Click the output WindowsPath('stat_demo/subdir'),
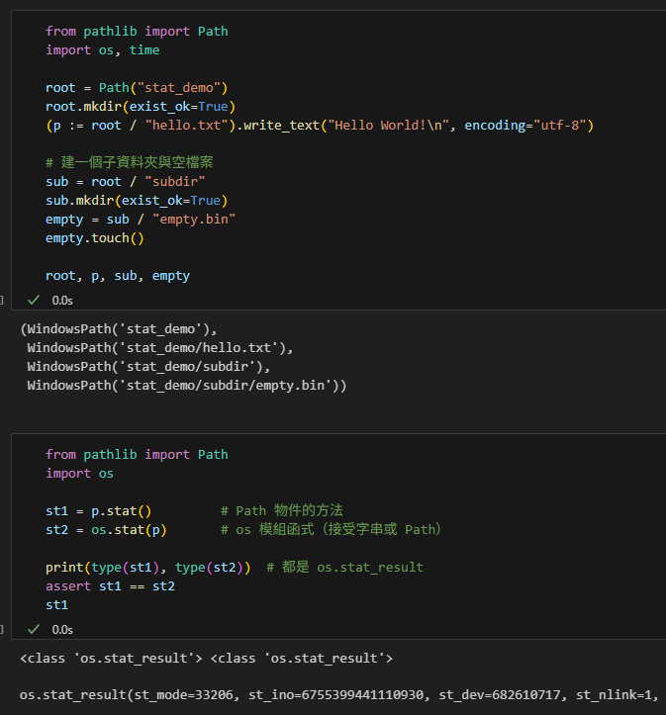The height and width of the screenshot is (715, 666). (x=148, y=367)
